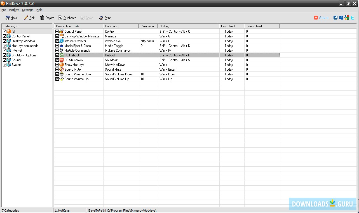Toggle the Sound Mute hotkey checkbox
359x213 pixels.
tap(57, 70)
